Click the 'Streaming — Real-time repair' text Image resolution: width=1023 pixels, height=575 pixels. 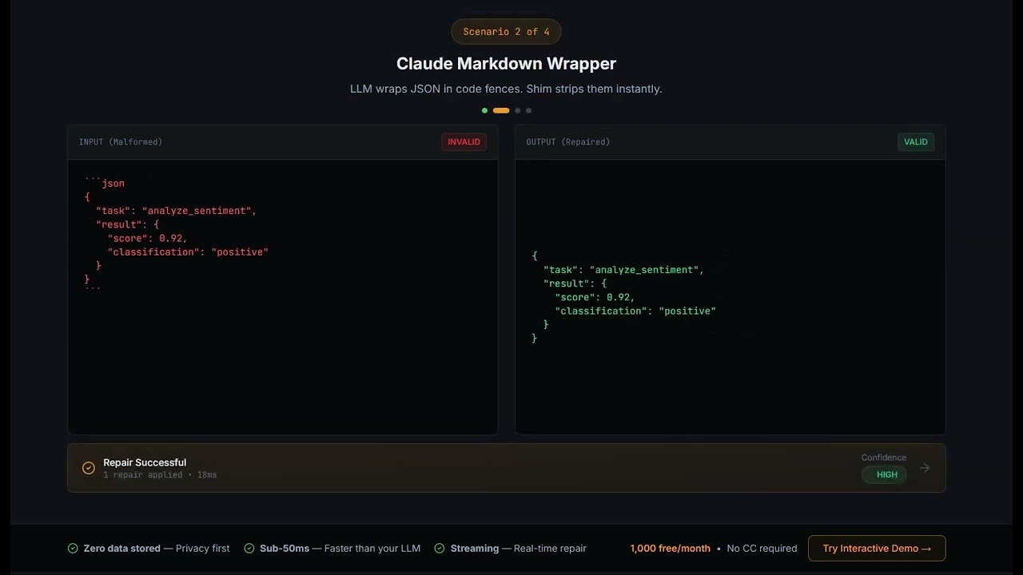pyautogui.click(x=519, y=549)
